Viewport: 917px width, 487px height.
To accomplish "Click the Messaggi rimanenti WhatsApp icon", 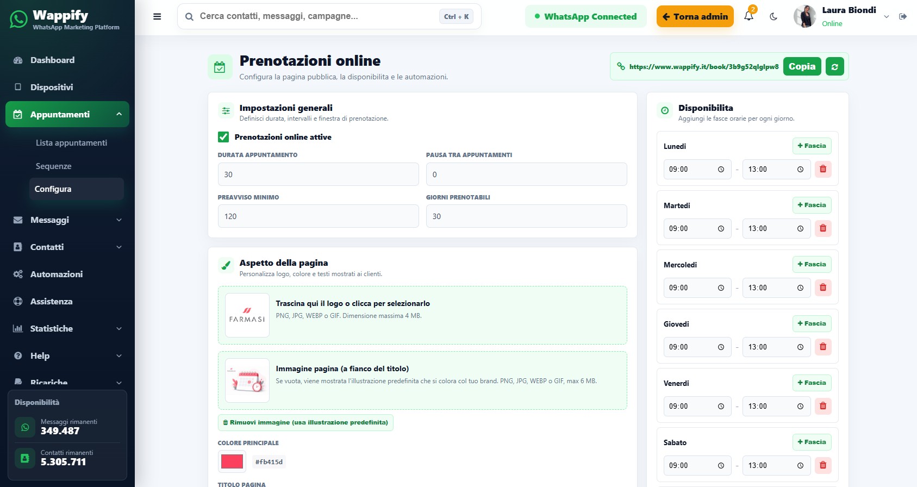I will click(x=24, y=427).
